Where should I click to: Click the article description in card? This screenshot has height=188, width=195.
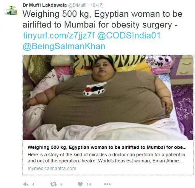coord(106,158)
